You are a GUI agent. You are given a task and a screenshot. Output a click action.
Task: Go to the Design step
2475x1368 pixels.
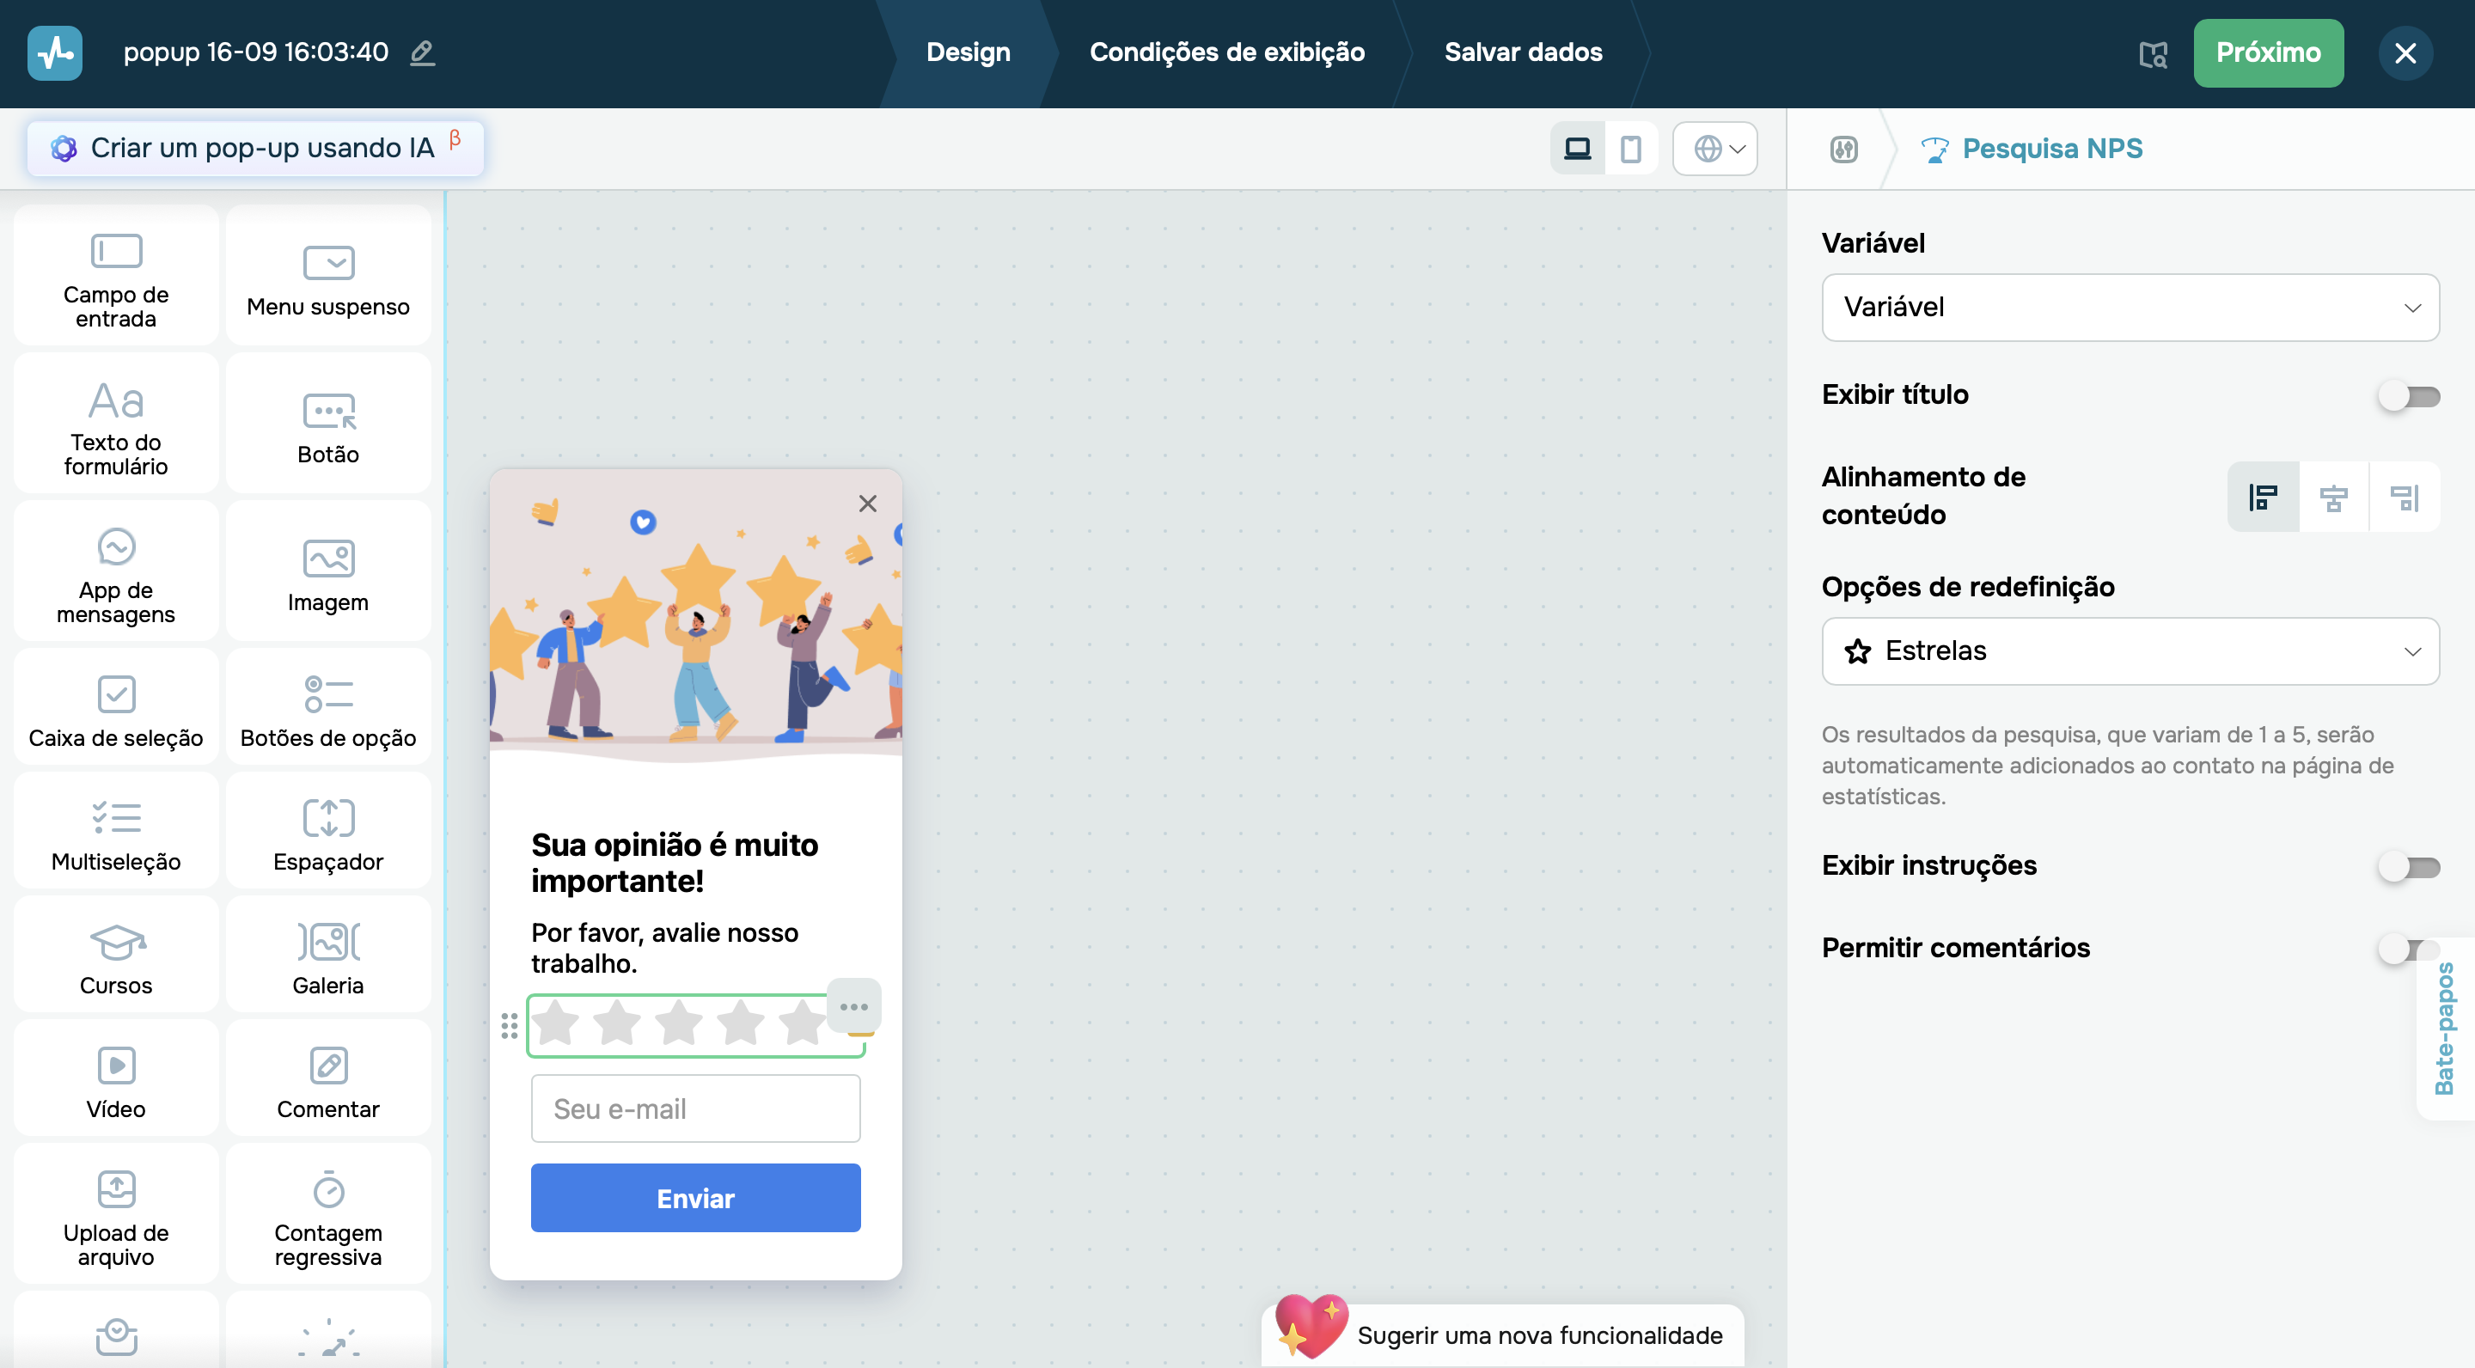(x=968, y=52)
